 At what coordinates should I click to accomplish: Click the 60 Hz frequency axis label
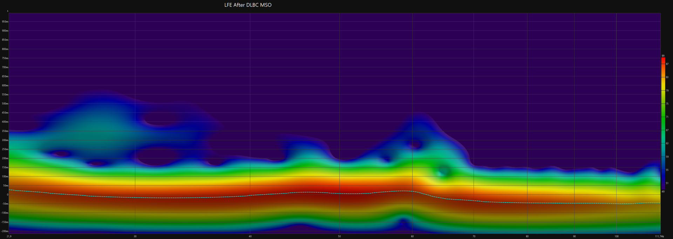point(412,237)
